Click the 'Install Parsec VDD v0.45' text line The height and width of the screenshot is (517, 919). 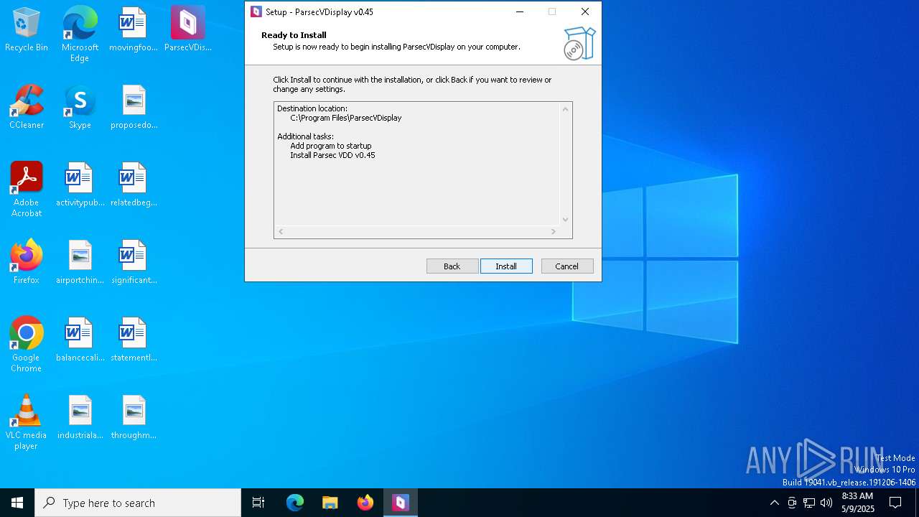[x=332, y=155]
